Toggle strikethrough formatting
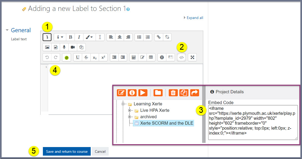302x159 pixels. click(x=86, y=57)
